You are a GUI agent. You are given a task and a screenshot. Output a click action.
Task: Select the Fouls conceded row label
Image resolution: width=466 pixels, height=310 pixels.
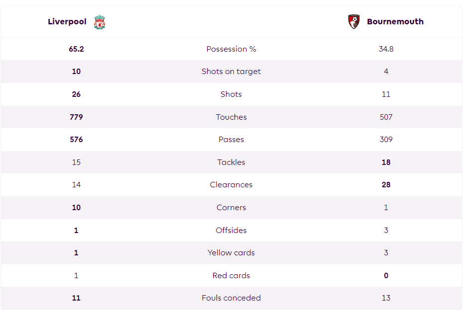[x=231, y=298]
